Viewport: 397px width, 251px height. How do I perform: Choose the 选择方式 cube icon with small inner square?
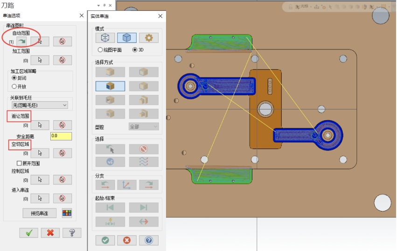pos(110,114)
